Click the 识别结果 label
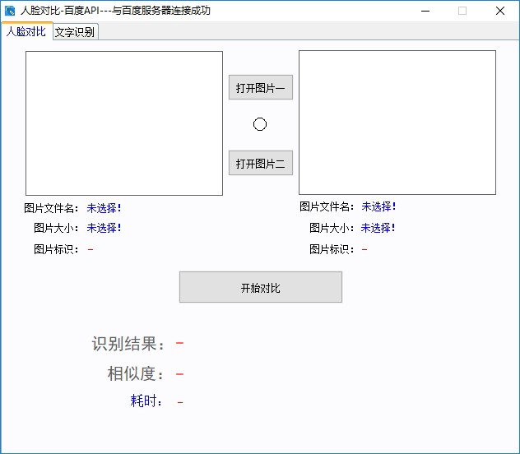This screenshot has width=520, height=454. [128, 344]
